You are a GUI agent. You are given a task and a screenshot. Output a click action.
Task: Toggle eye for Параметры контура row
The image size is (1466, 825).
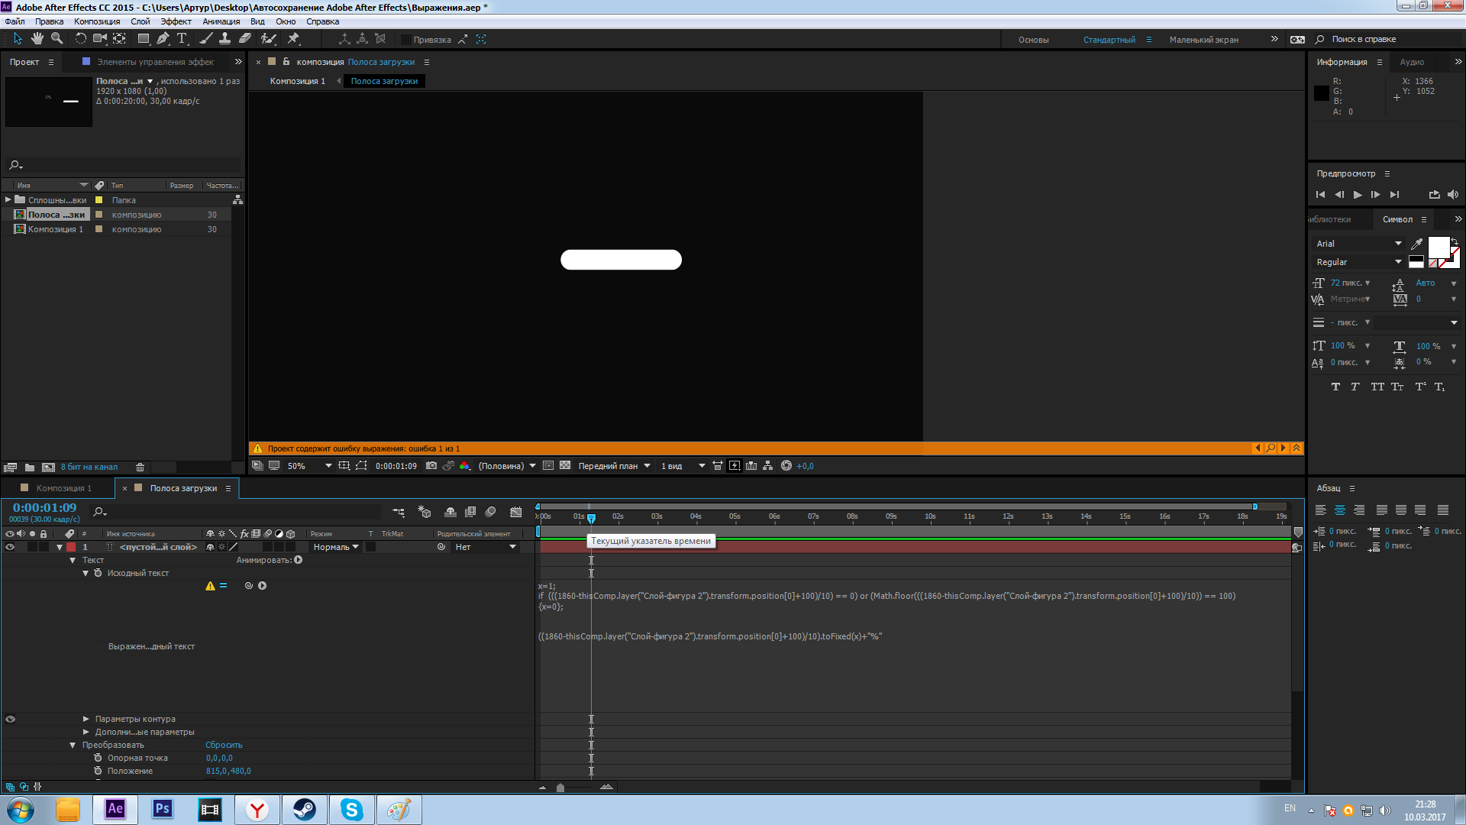pos(10,719)
